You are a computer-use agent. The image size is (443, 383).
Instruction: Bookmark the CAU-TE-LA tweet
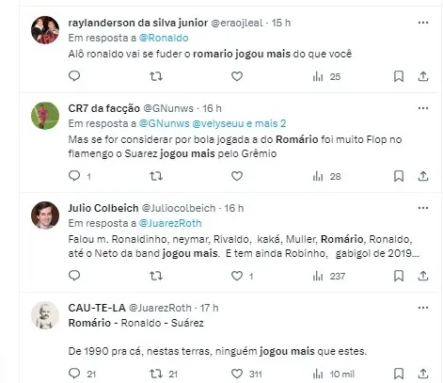(399, 374)
